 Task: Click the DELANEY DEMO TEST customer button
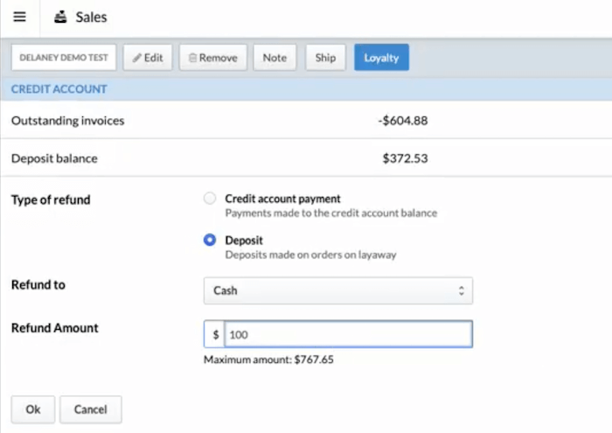click(64, 58)
